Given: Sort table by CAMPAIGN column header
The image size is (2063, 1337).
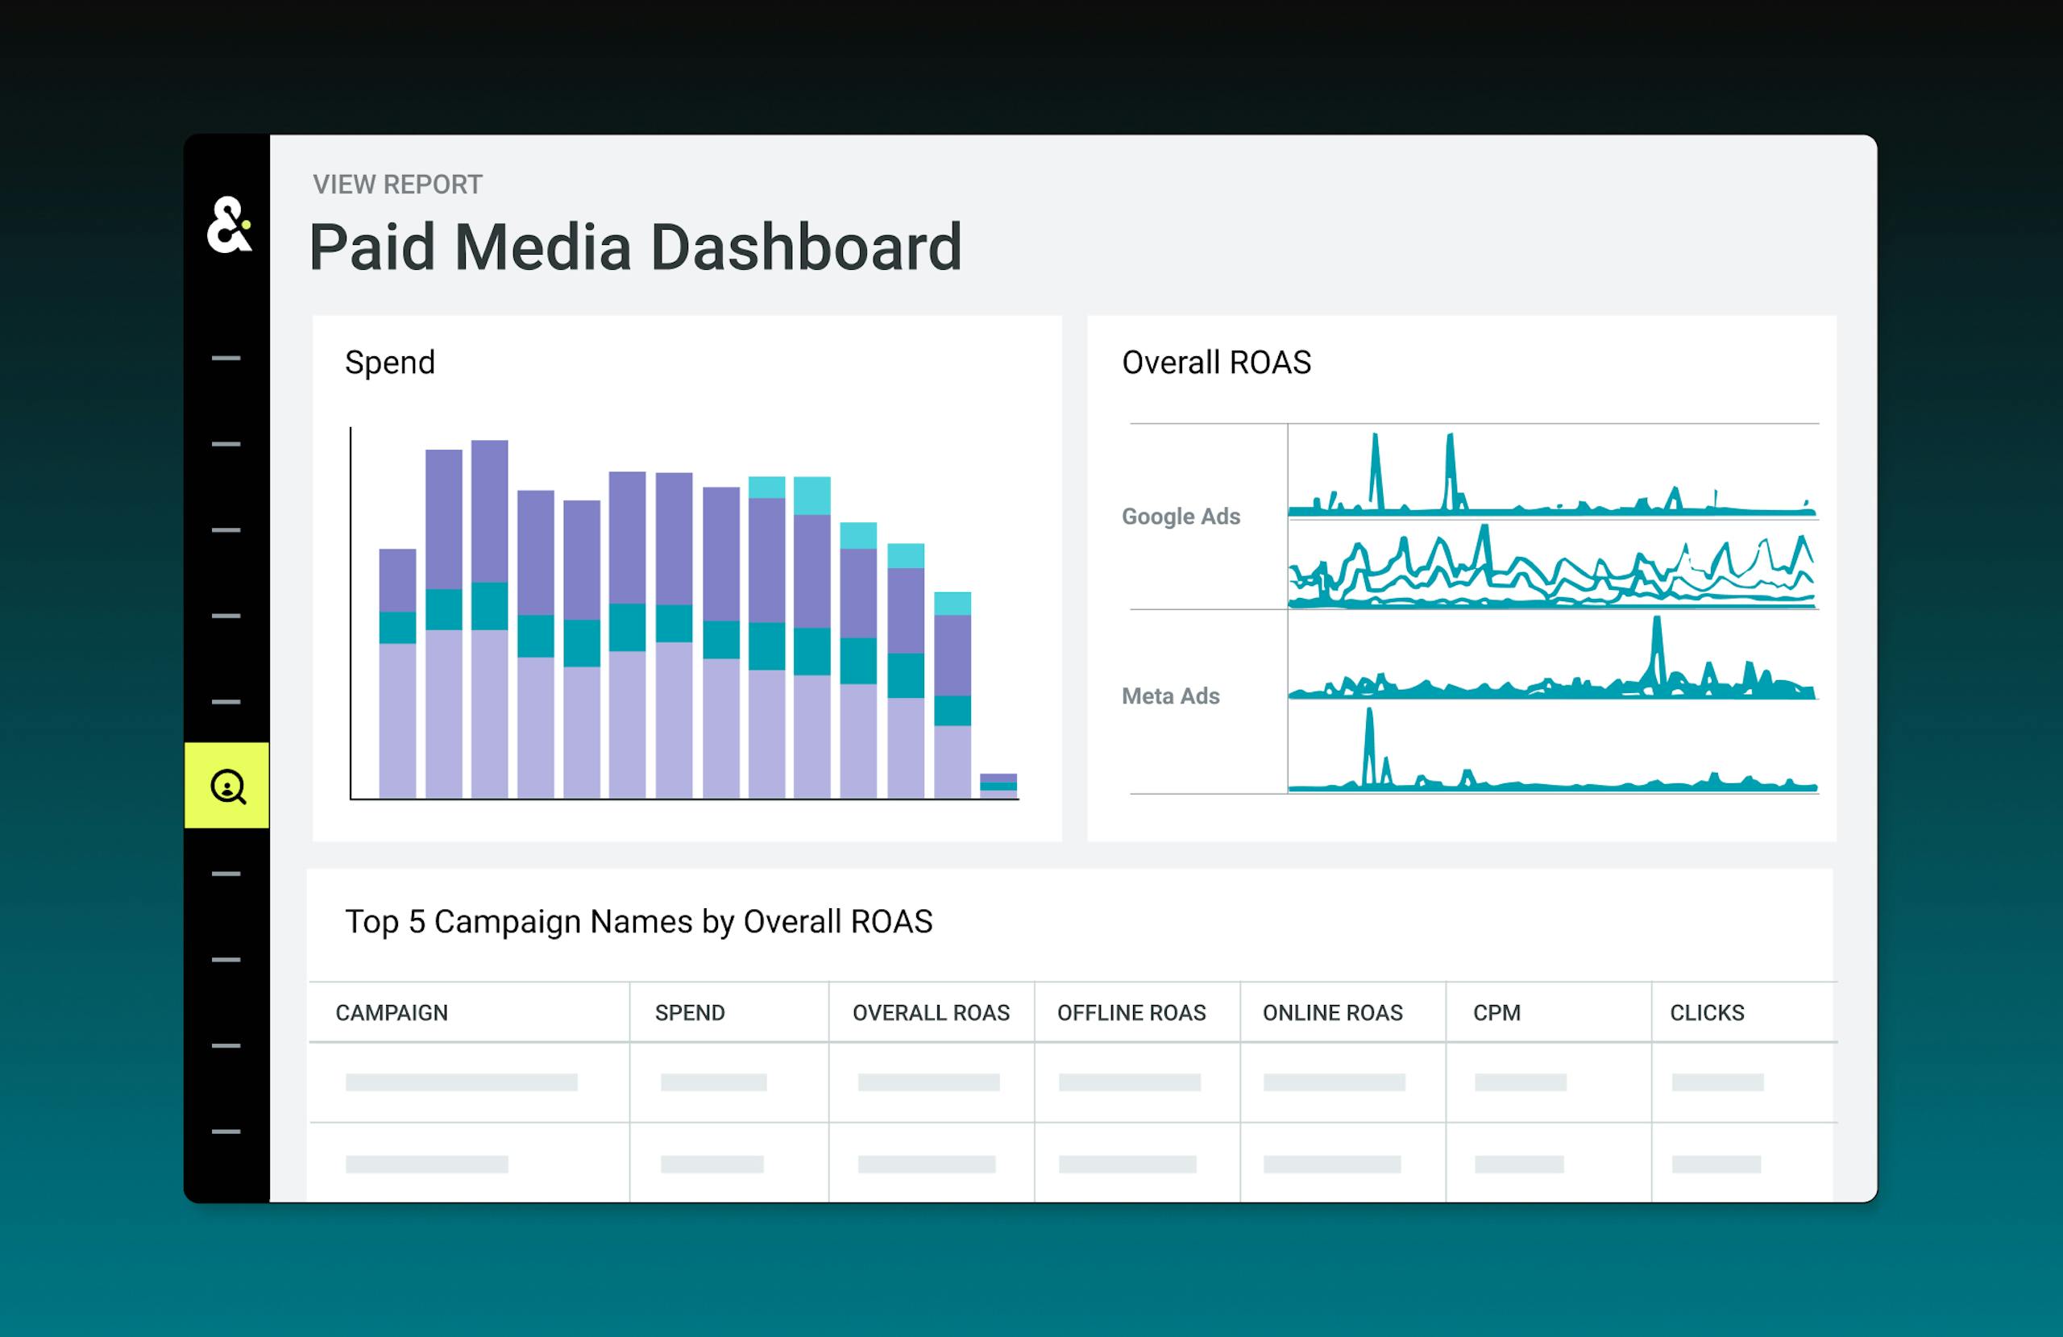Looking at the screenshot, I should [x=392, y=1013].
